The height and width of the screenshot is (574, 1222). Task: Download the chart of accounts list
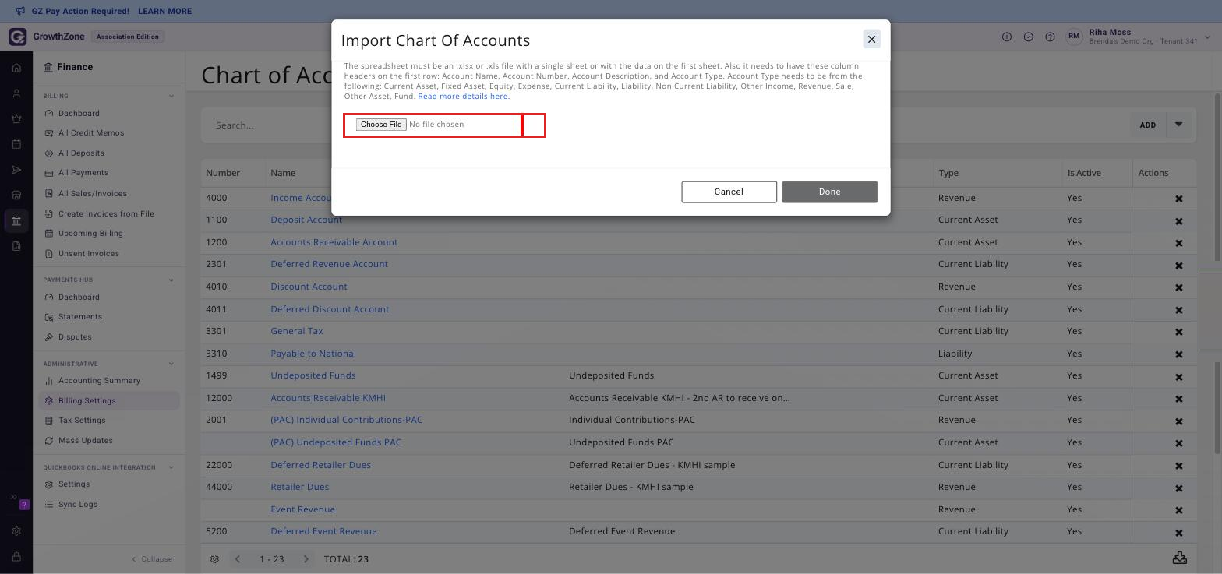click(1180, 558)
